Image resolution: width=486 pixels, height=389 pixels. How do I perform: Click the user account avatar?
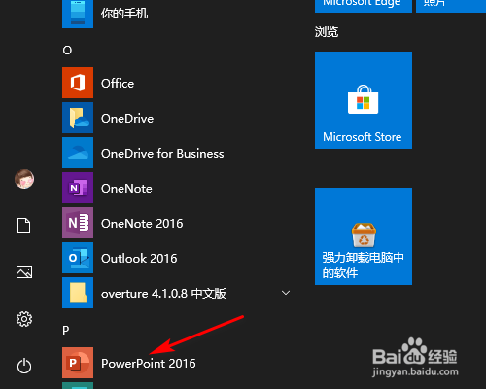click(x=24, y=179)
